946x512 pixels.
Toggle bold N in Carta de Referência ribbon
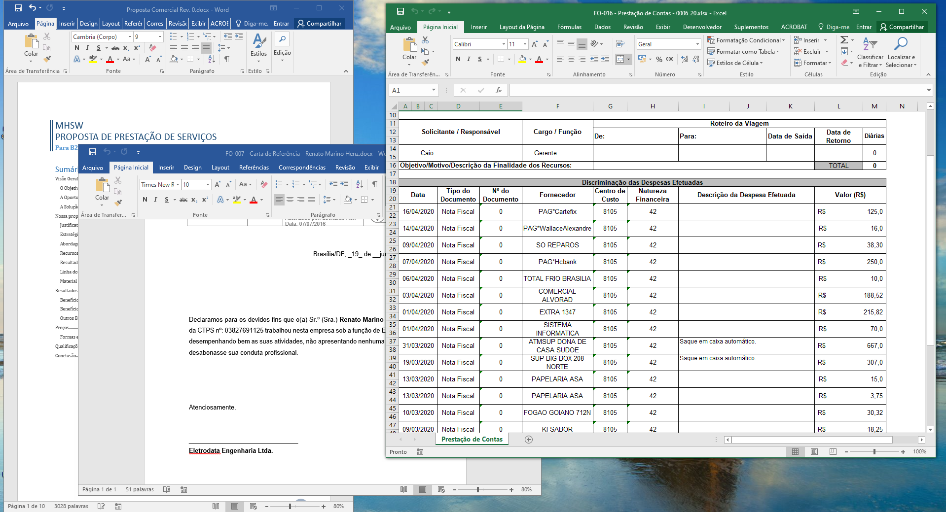[145, 200]
